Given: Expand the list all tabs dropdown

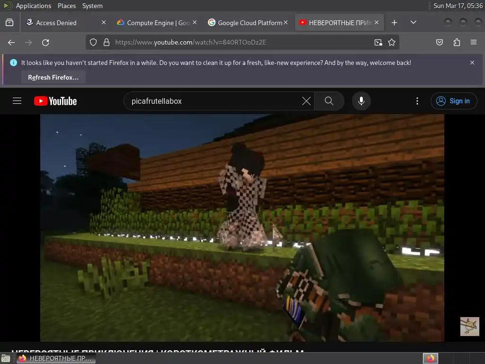Looking at the screenshot, I should tap(413, 22).
